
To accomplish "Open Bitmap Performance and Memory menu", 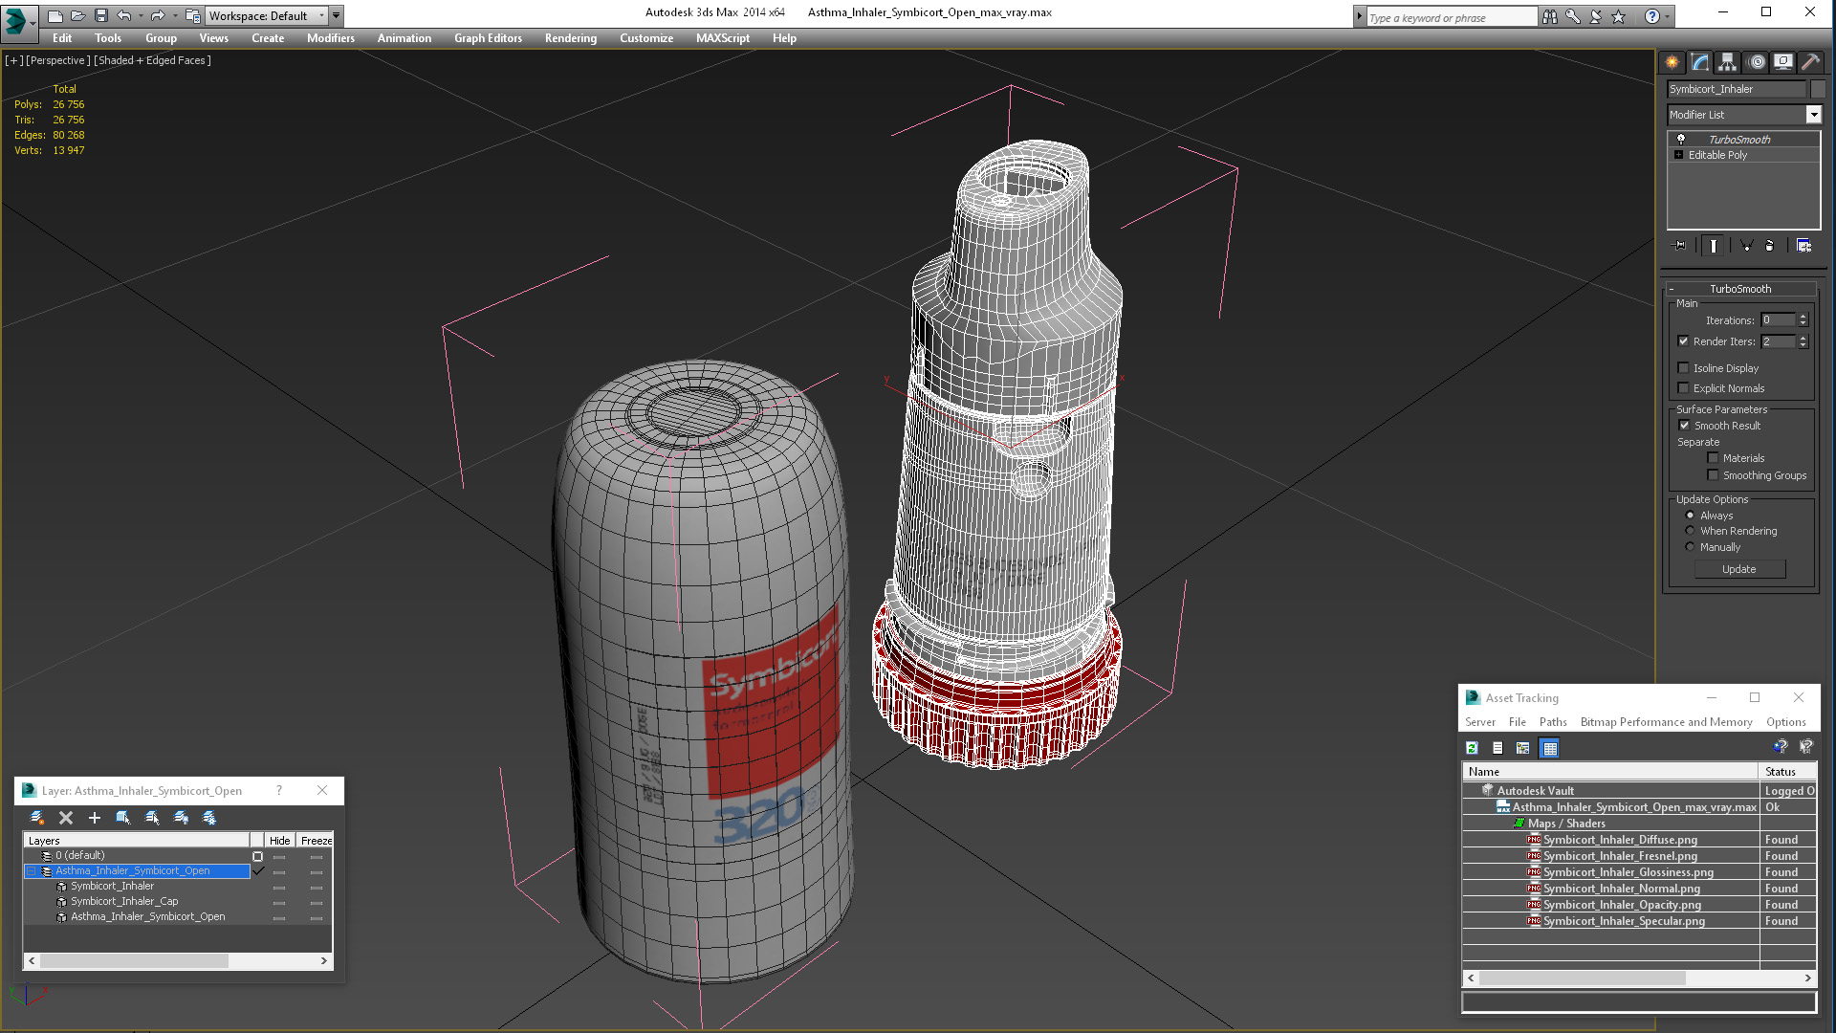I will [x=1666, y=722].
